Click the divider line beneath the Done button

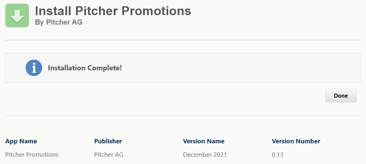click(x=183, y=115)
